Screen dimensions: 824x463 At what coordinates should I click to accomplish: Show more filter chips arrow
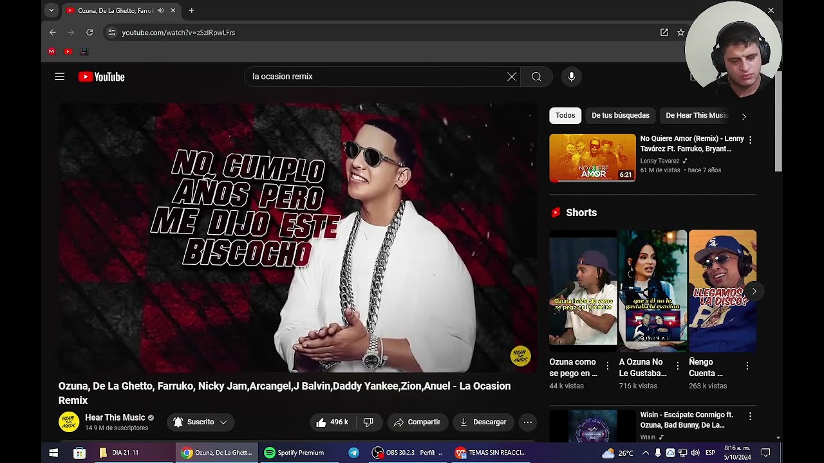[x=744, y=116]
